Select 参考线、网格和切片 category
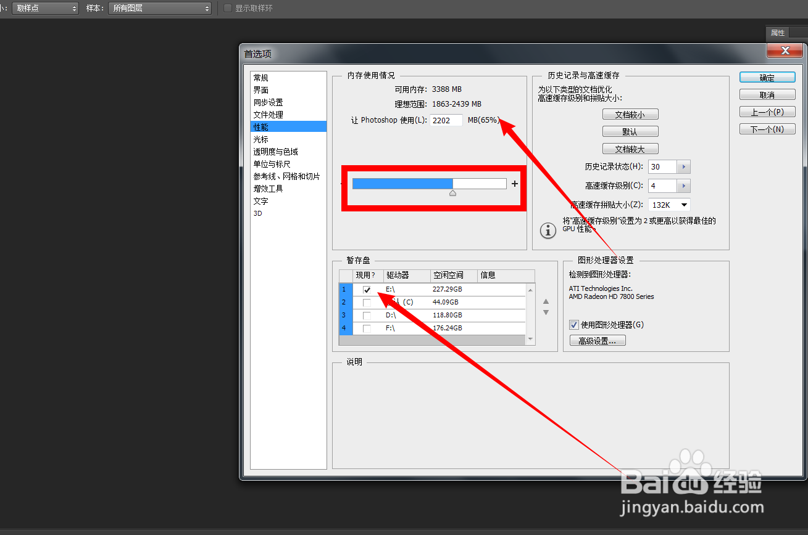 click(288, 176)
